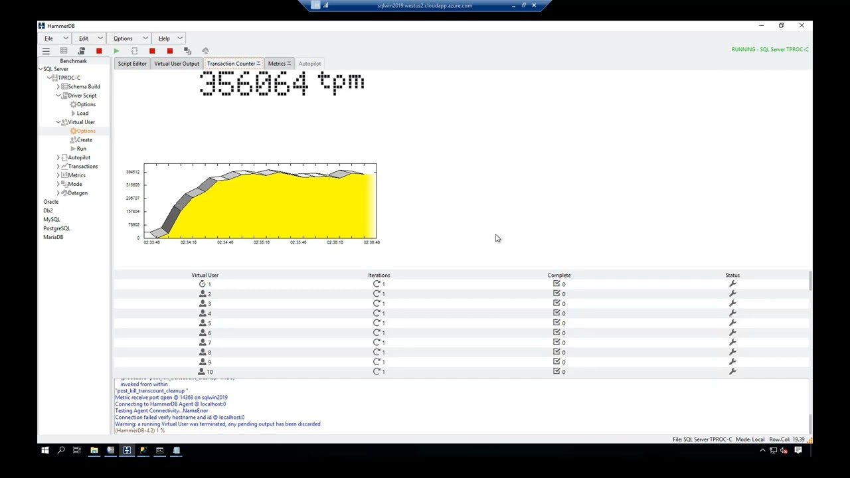This screenshot has height=478, width=850.
Task: Click the Mode stacked-squares toolbar icon
Action: coord(187,51)
